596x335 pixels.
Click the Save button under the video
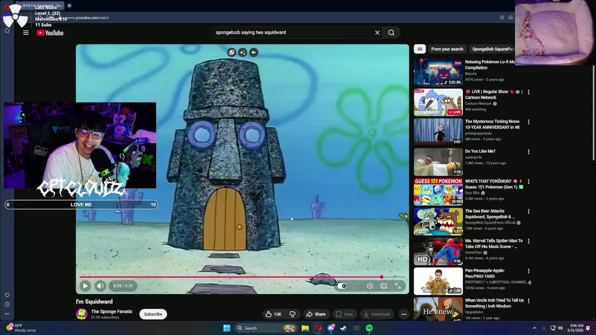coord(344,314)
